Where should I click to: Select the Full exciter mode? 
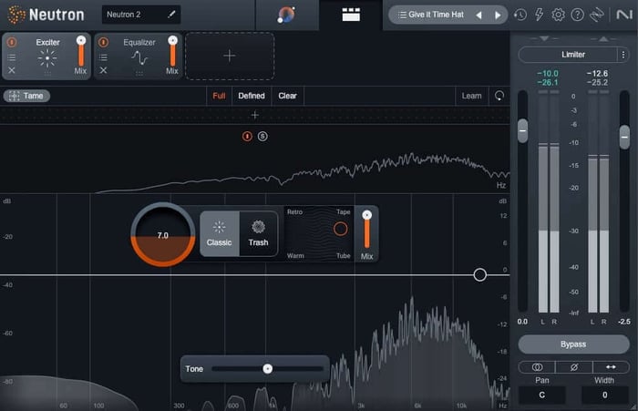tap(219, 96)
